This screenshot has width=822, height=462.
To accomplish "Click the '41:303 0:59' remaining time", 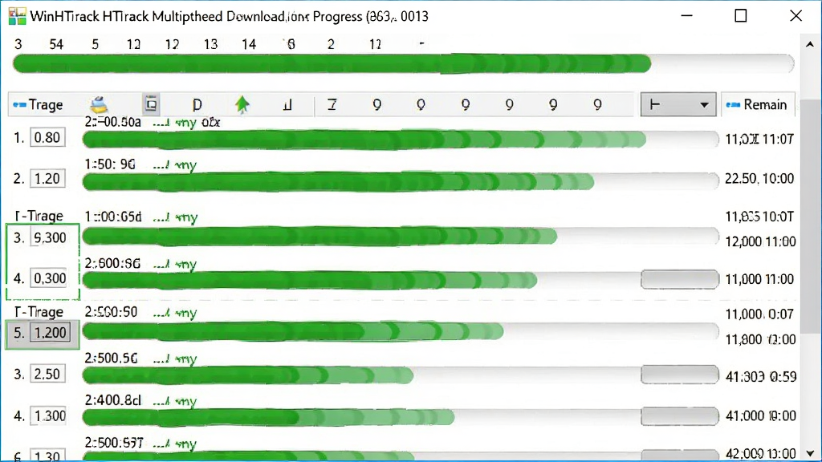I will tap(761, 377).
